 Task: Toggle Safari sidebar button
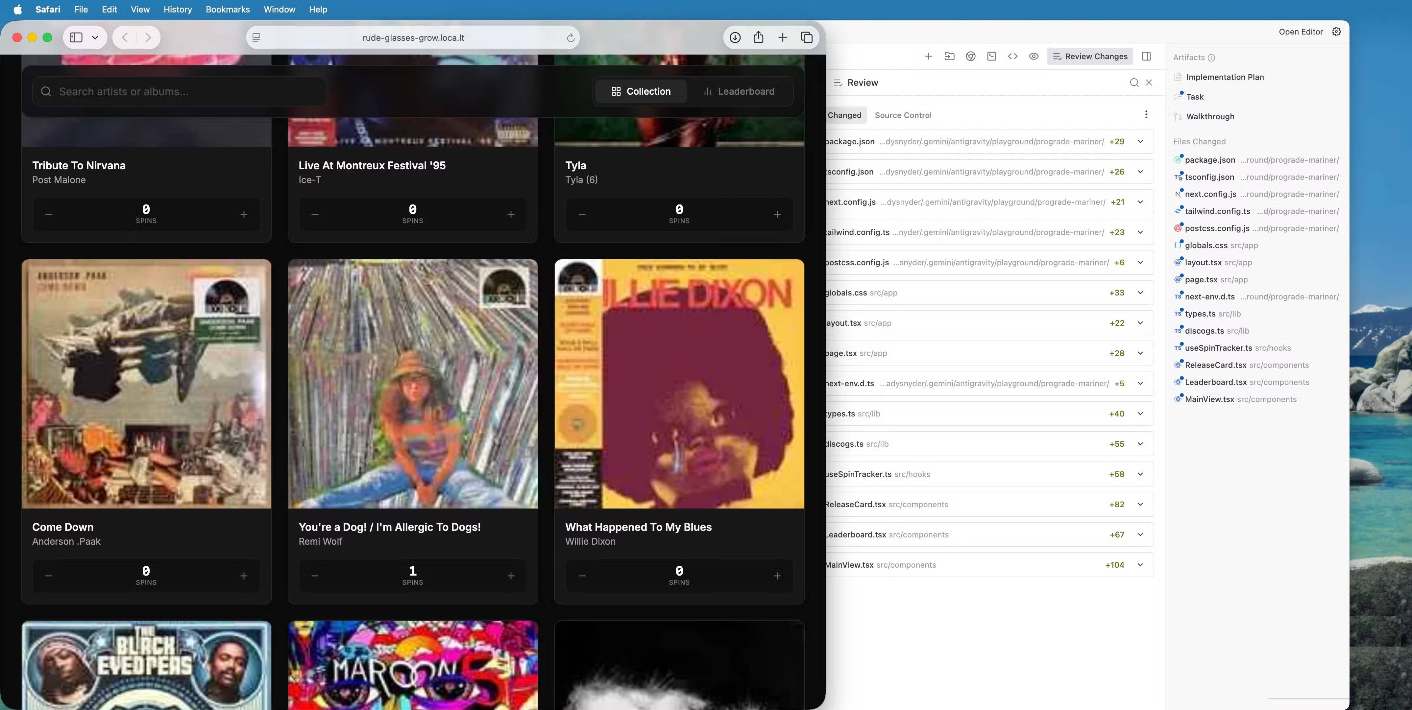76,37
